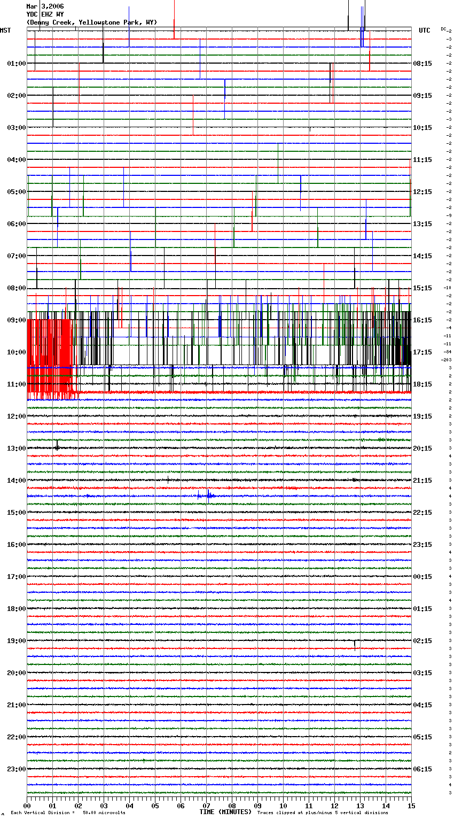Screen dimensions: 454x820
Task: Click the "22:15" UTC time label
Action: pyautogui.click(x=422, y=513)
